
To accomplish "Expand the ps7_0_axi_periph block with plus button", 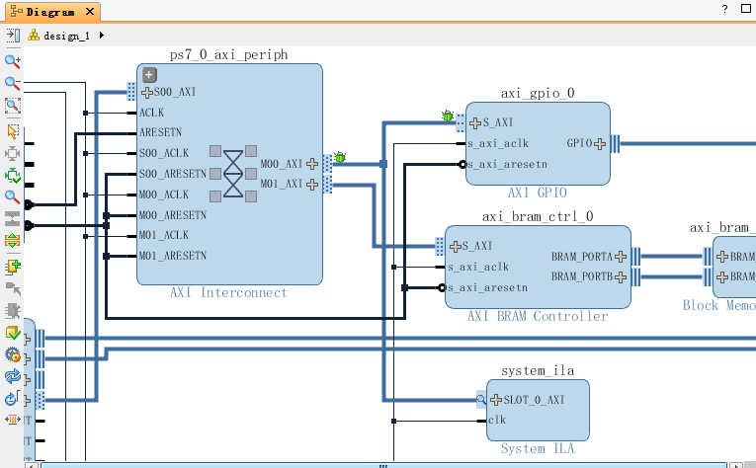I will pos(150,75).
